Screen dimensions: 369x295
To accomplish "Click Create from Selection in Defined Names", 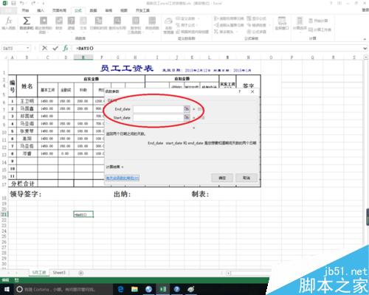I will point(193,32).
